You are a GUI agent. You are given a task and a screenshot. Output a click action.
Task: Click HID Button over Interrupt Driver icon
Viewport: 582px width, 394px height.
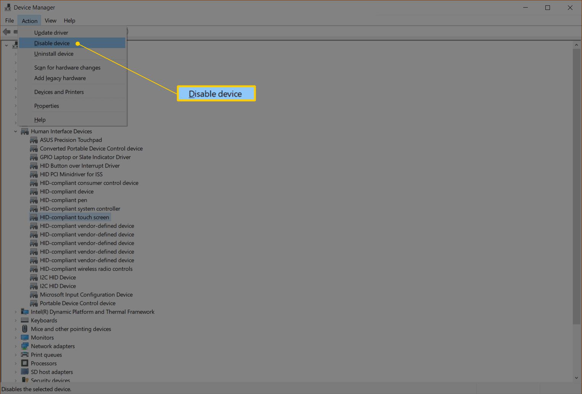point(34,166)
